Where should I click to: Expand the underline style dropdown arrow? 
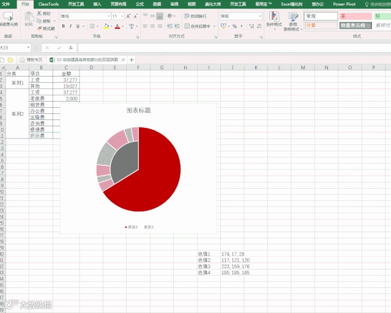[x=83, y=26]
